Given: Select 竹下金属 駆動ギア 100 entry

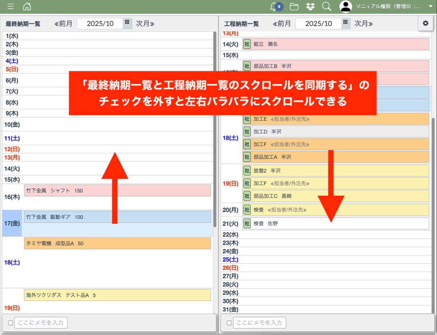Looking at the screenshot, I should tap(117, 217).
